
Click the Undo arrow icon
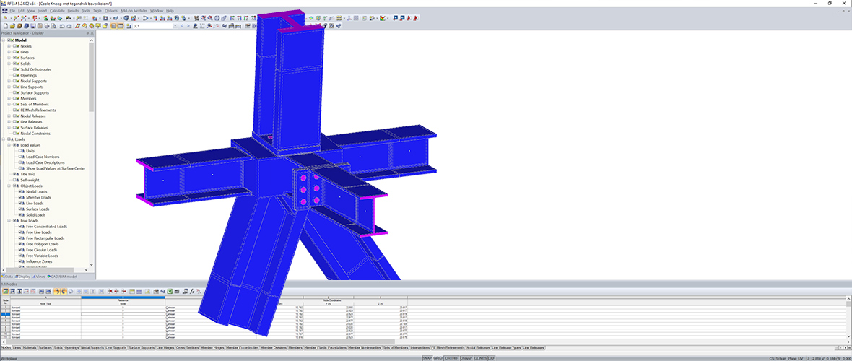(x=62, y=25)
